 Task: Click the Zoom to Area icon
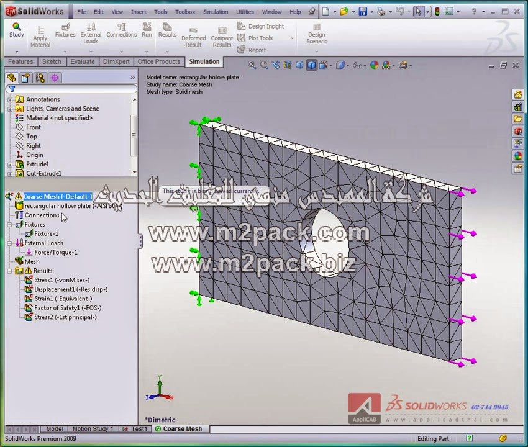point(263,65)
